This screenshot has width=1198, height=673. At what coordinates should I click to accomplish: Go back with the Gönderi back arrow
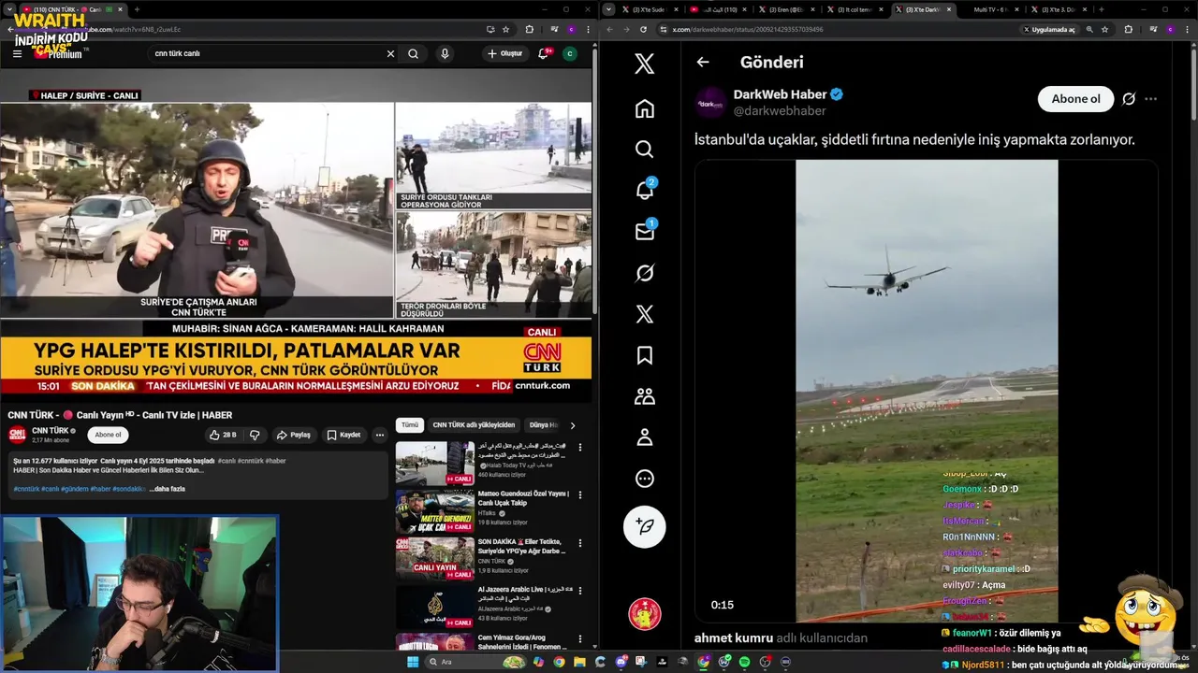(703, 62)
